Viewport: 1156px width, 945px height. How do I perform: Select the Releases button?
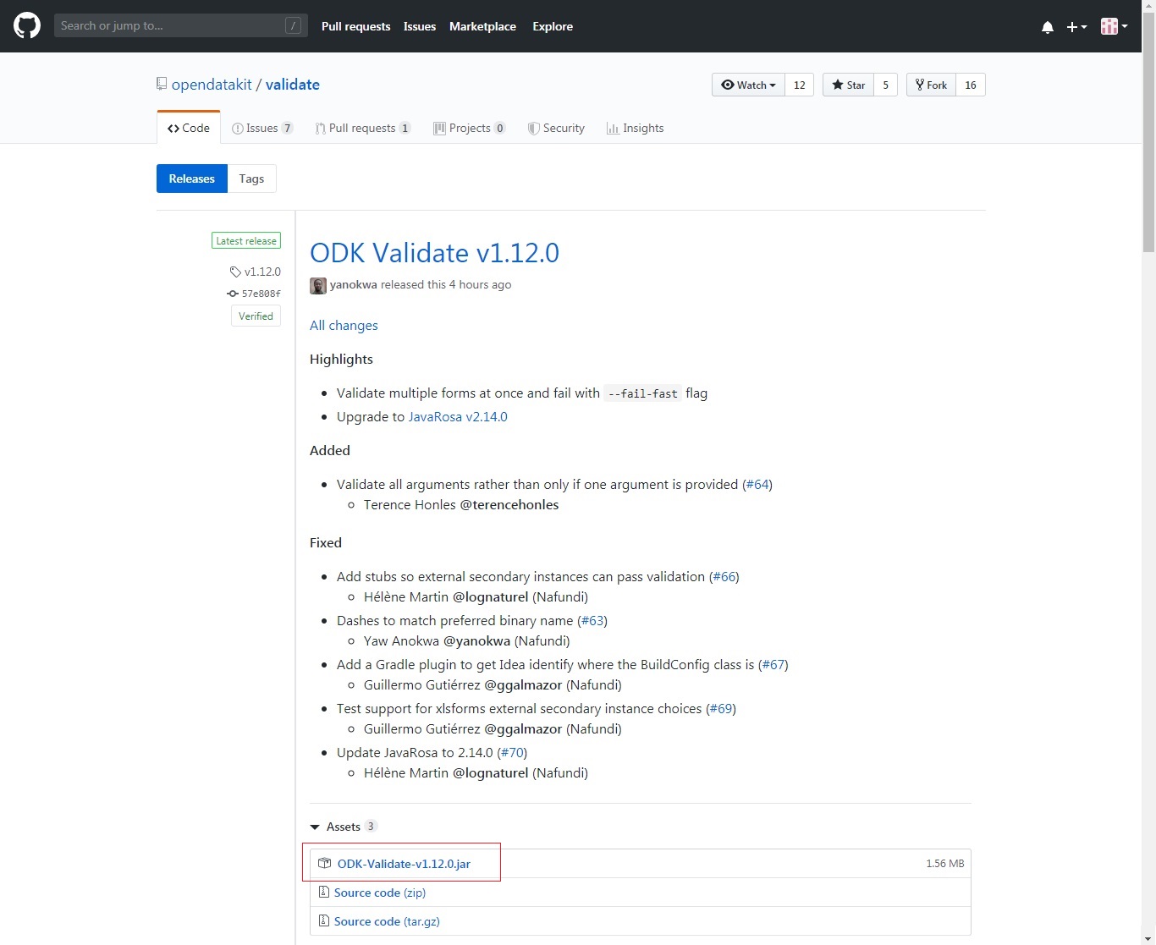(x=192, y=179)
